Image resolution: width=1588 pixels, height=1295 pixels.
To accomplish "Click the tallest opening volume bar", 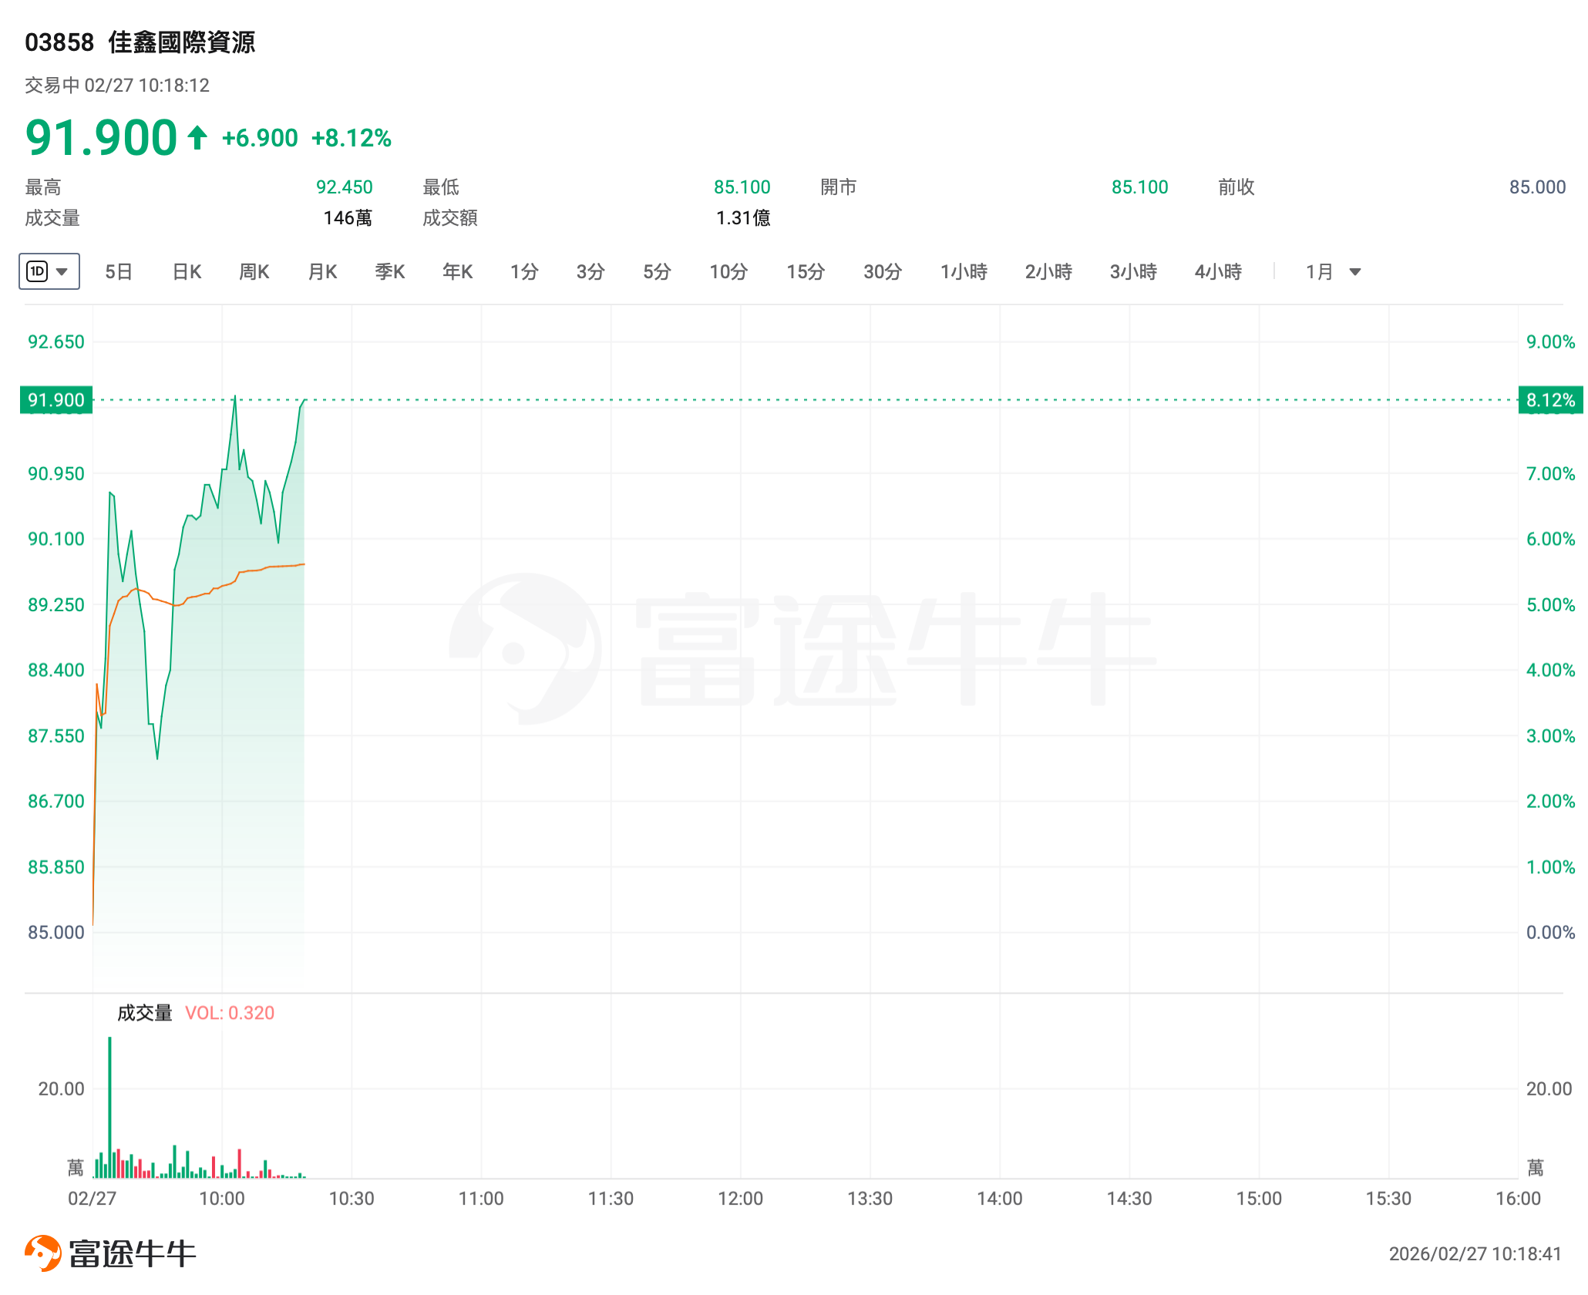I will 109,1106.
